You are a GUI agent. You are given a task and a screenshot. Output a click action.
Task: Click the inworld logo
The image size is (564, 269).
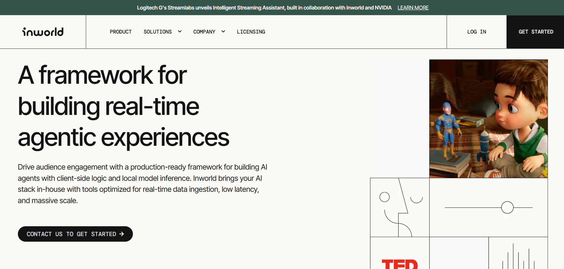click(43, 32)
